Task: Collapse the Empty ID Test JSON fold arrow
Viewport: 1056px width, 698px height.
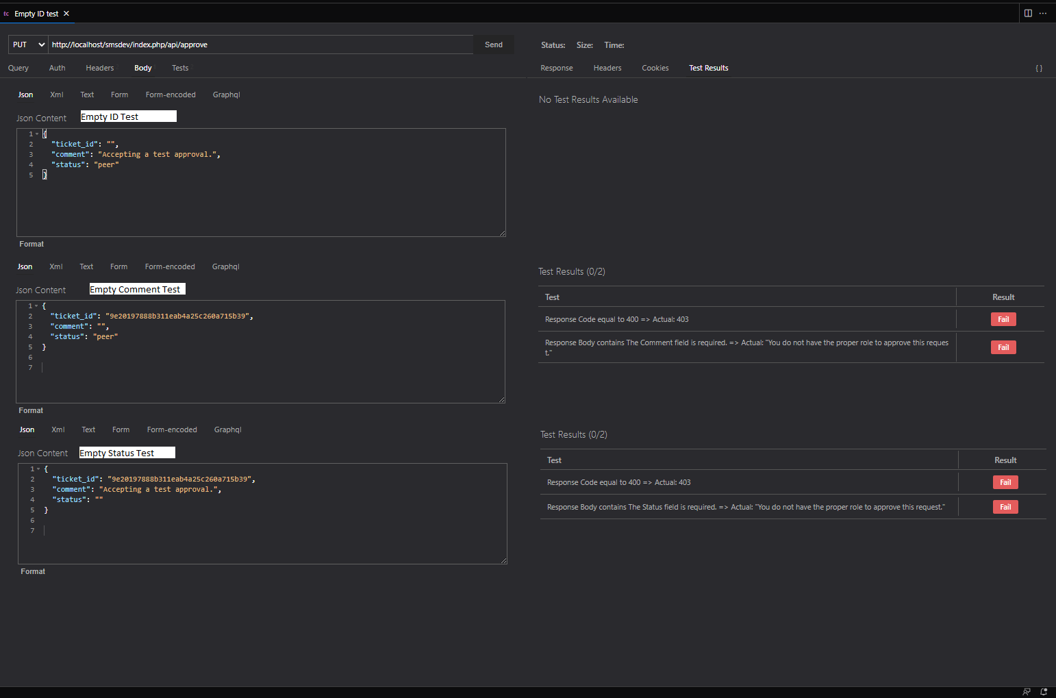Action: coord(37,133)
